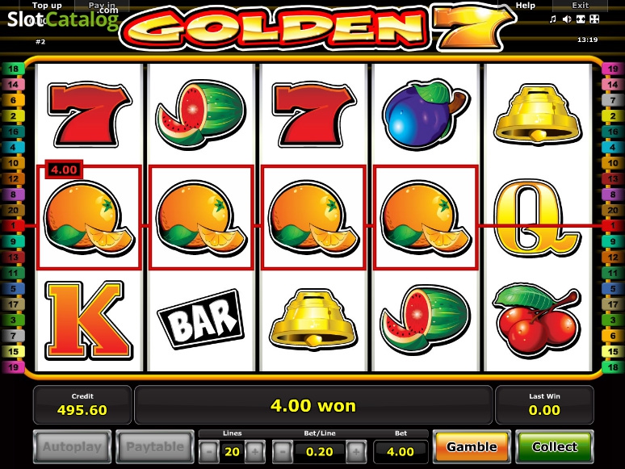Click the cherries symbol on fifth reel
625x469 pixels.
(536, 320)
